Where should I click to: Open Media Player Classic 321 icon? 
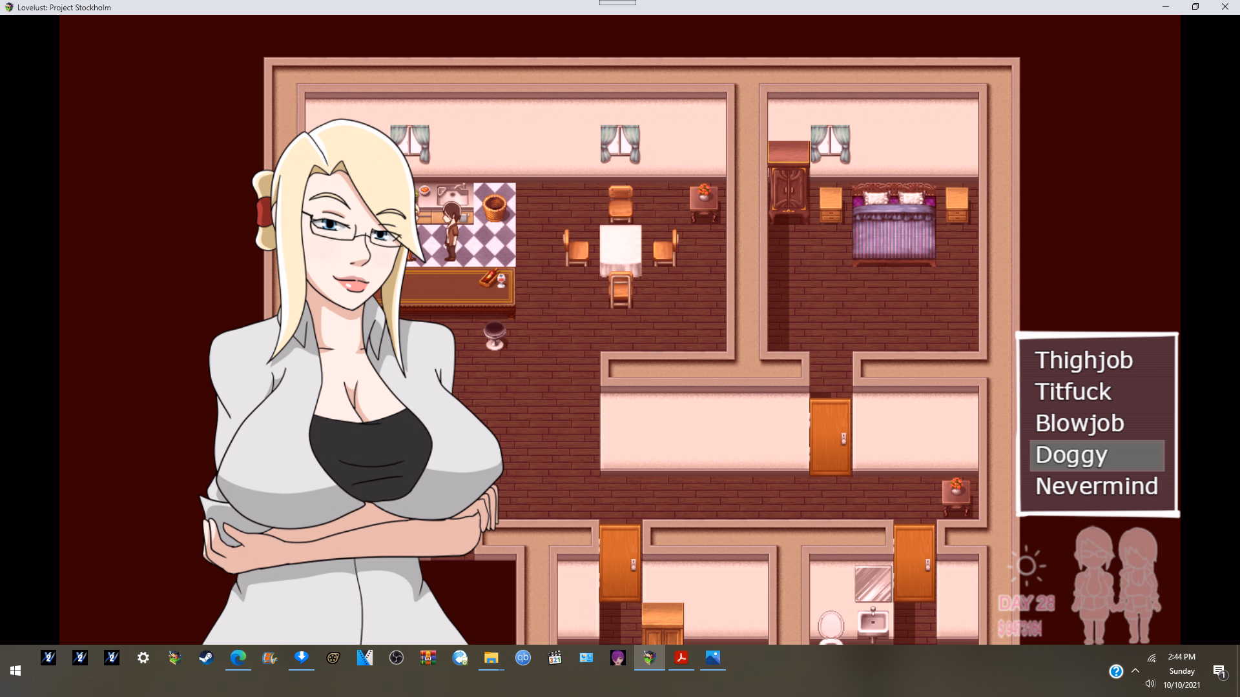(555, 658)
